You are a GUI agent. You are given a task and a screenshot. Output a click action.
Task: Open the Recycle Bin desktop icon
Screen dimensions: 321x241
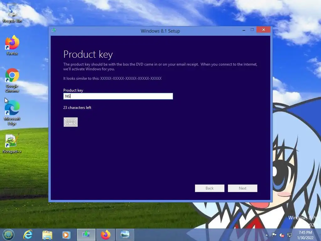12,13
